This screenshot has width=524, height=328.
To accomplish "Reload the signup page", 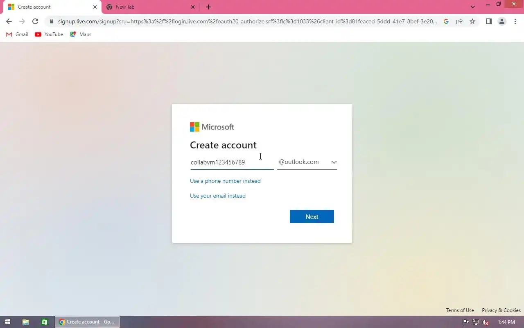I will 35,21.
